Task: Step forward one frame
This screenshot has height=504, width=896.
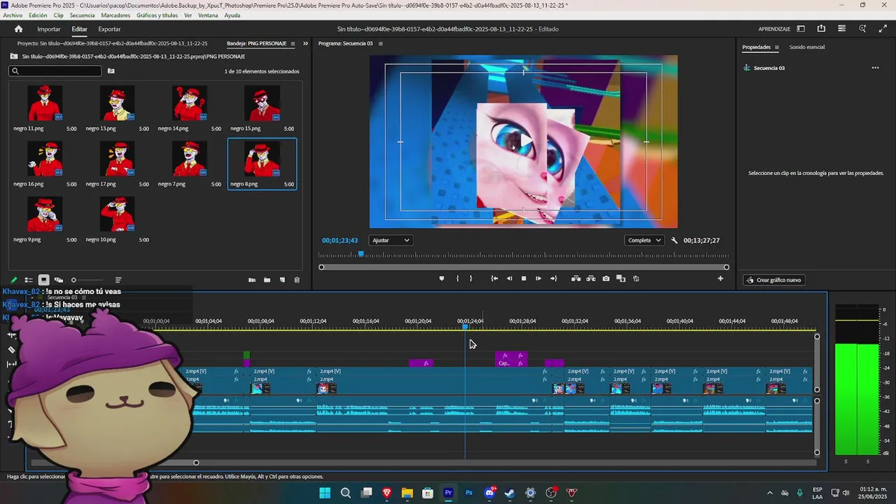Action: tap(538, 279)
